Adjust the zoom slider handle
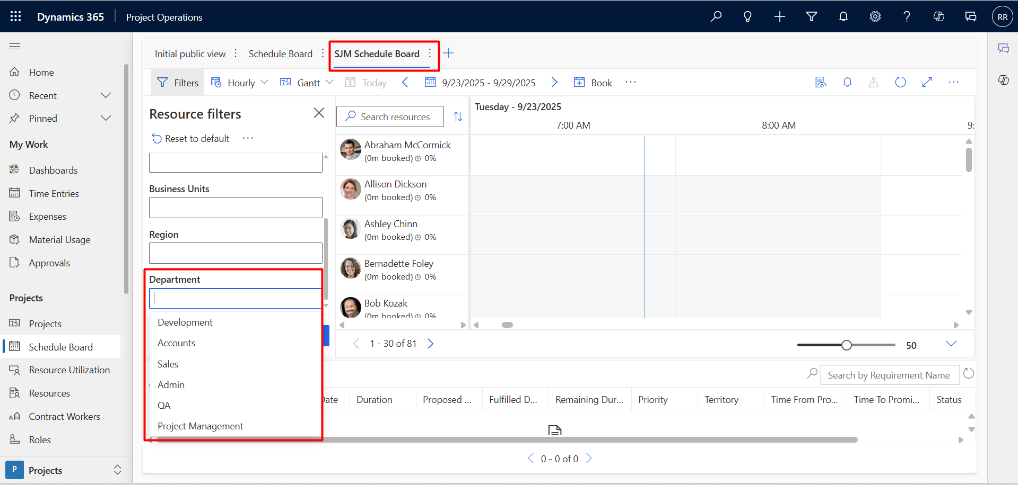This screenshot has height=485, width=1018. pyautogui.click(x=847, y=345)
